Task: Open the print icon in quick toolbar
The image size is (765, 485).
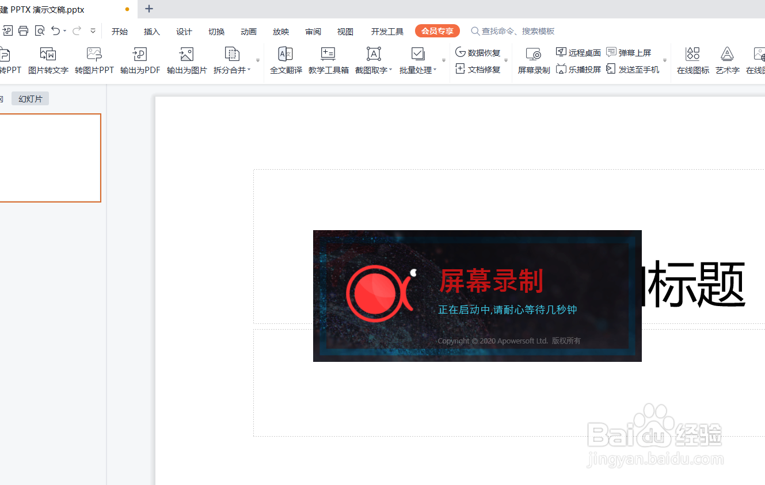Action: 23,31
